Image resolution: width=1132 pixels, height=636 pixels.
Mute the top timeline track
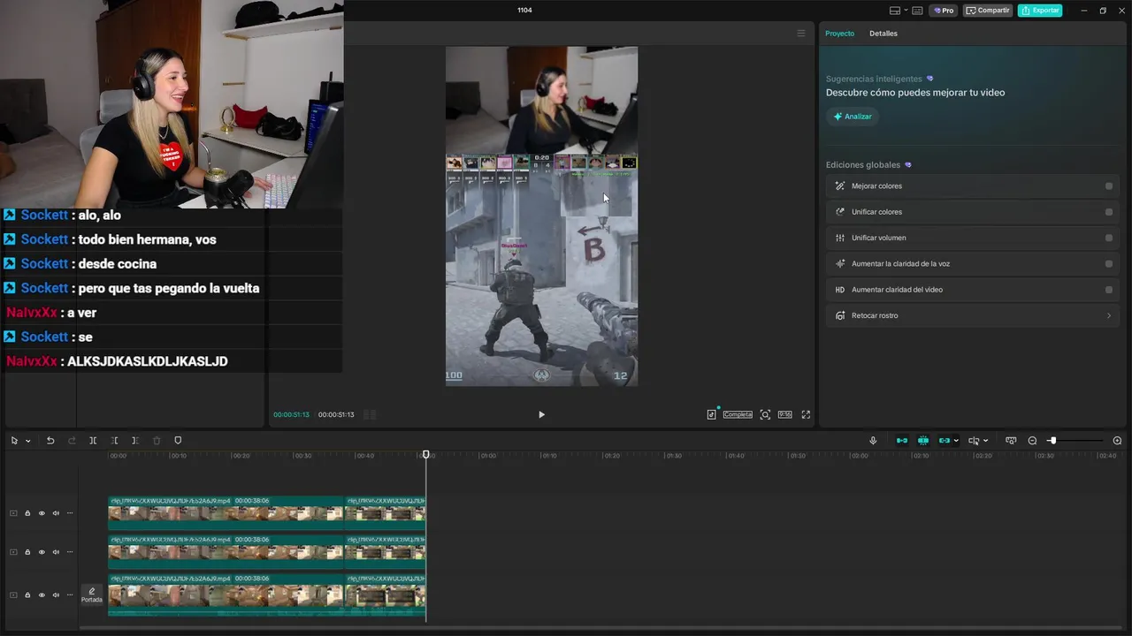coord(56,513)
